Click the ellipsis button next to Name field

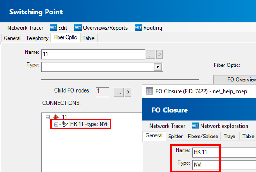[151, 54]
